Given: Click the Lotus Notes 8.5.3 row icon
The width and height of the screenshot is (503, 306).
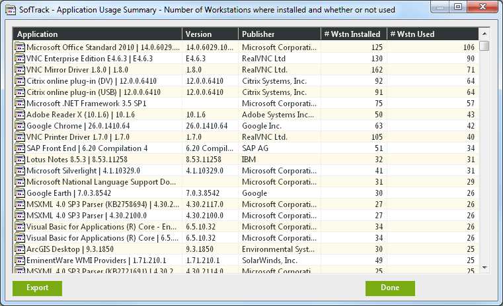Looking at the screenshot, I should [x=20, y=160].
